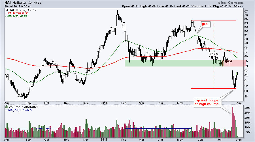255x142 pixels.
Task: Click the 'Last 42.62' value
Action: (x=182, y=6)
